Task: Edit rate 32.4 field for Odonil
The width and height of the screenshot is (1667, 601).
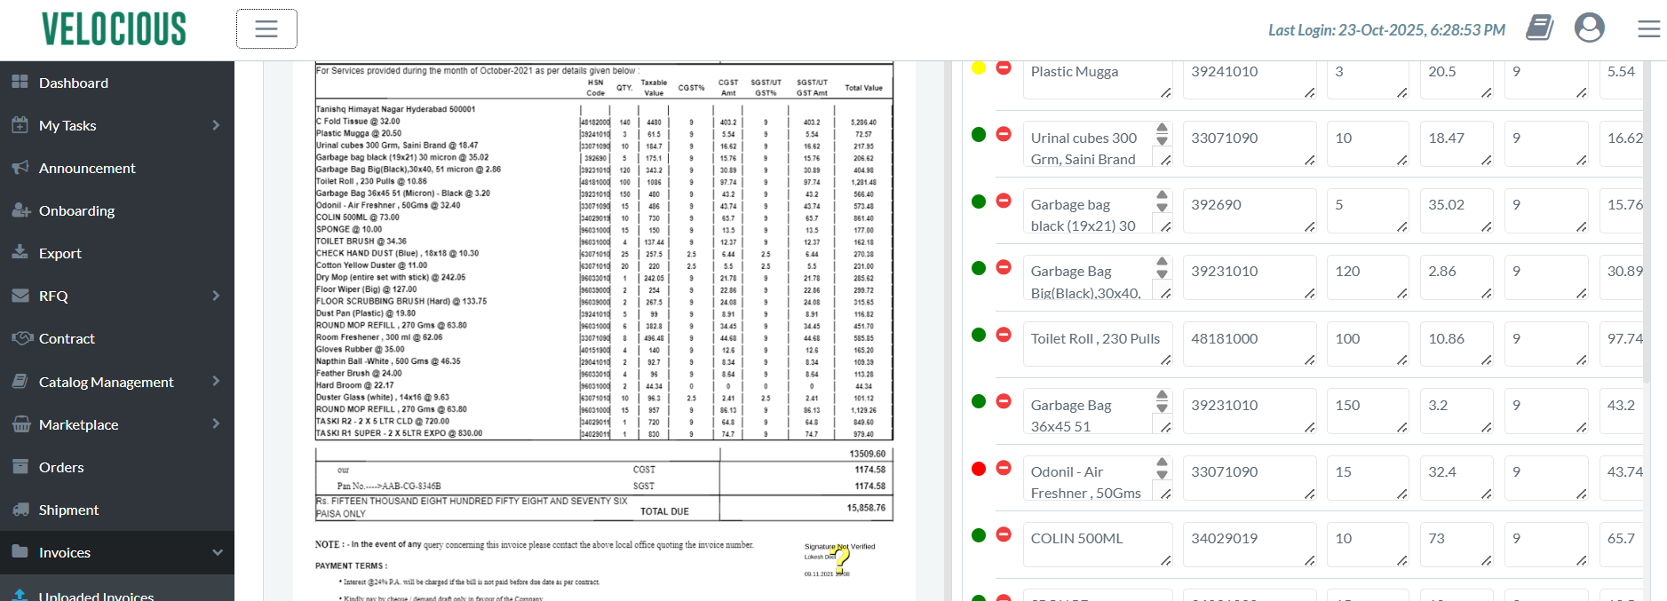Action: tap(1457, 478)
